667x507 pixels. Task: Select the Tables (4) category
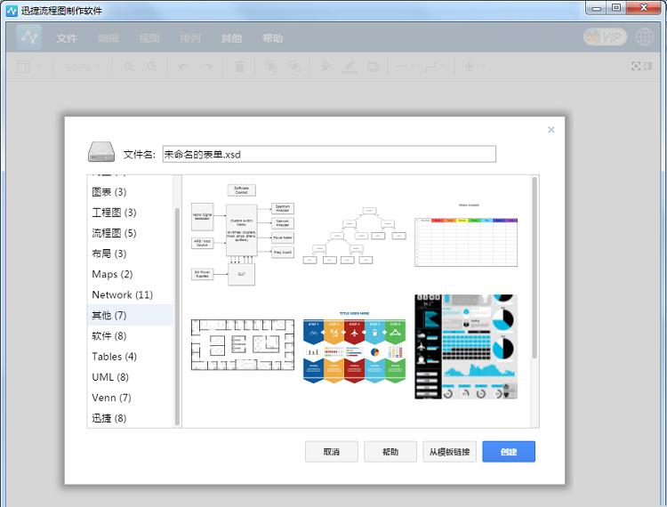(x=130, y=357)
